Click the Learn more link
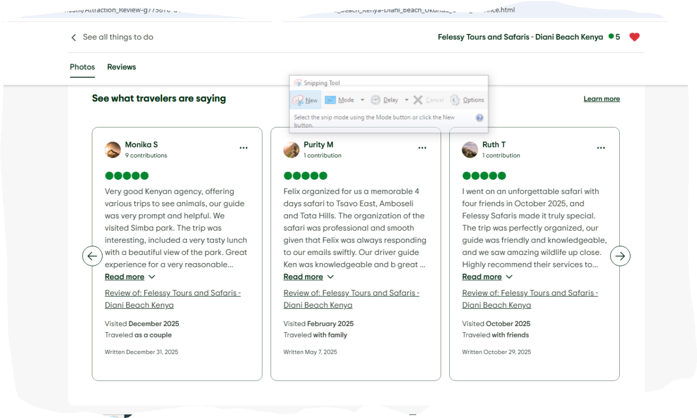 tap(601, 99)
